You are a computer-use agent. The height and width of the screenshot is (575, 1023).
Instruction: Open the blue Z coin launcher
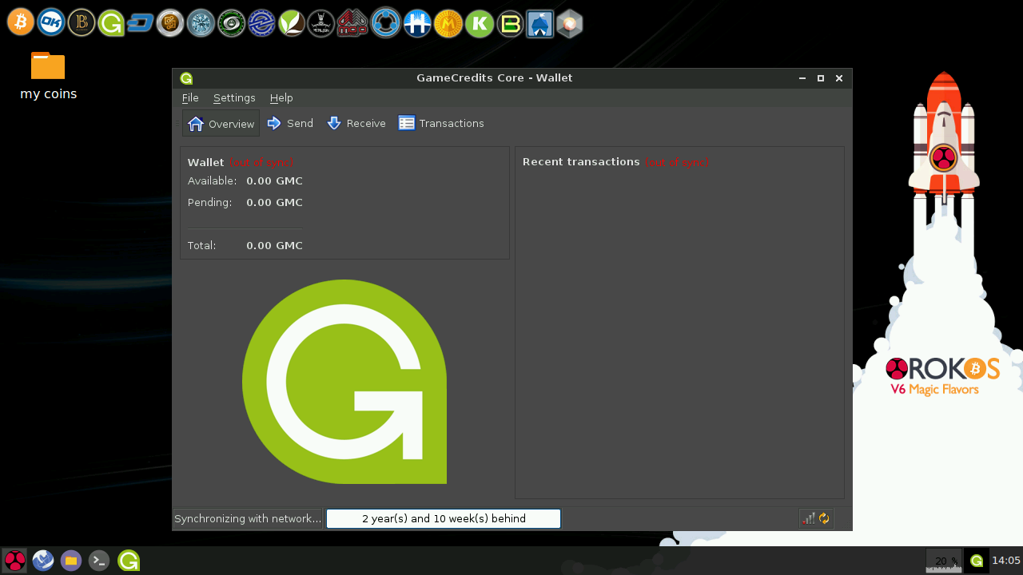261,23
